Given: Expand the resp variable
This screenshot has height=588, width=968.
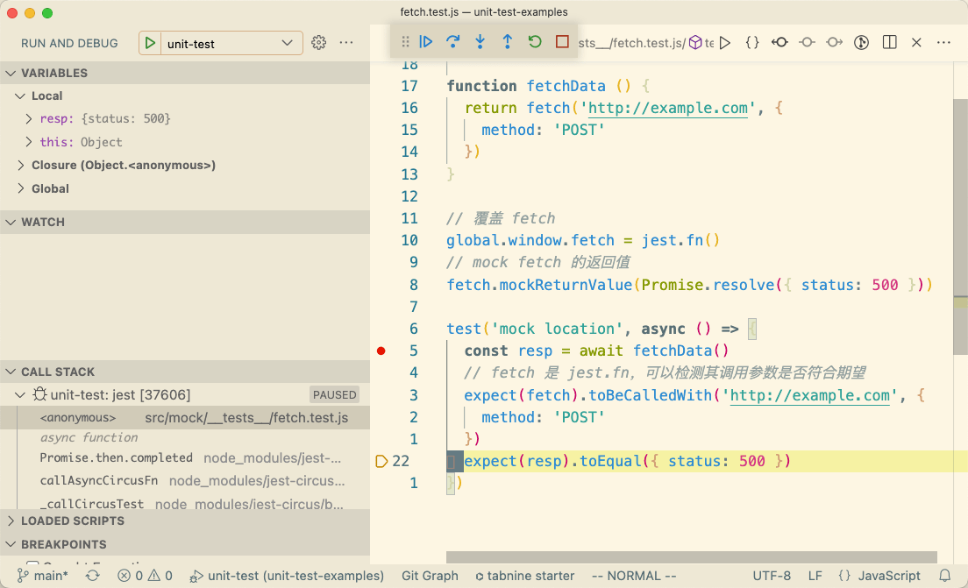Looking at the screenshot, I should pyautogui.click(x=185, y=118).
